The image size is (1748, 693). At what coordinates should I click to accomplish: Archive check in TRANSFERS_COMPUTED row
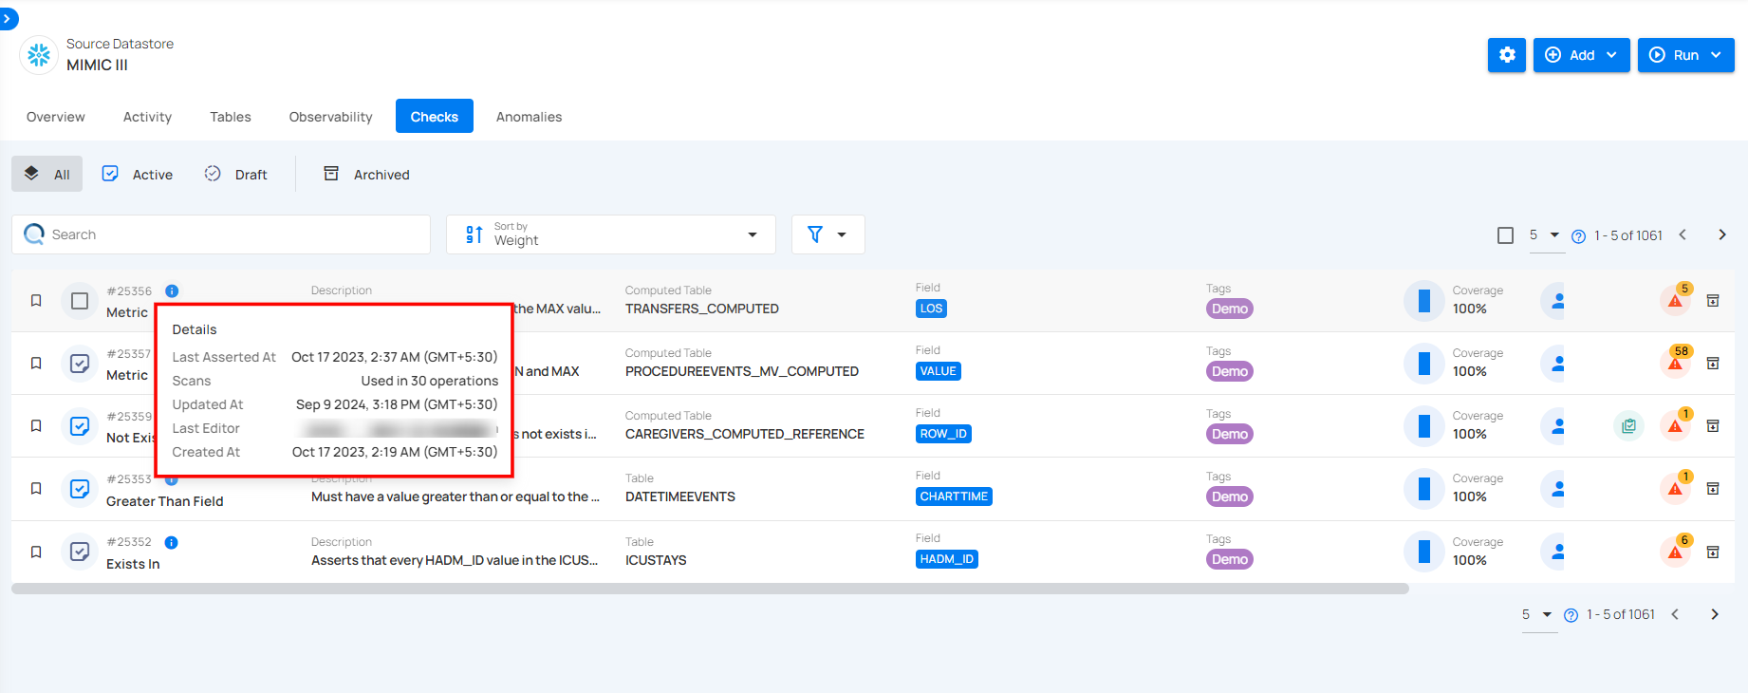[1713, 301]
